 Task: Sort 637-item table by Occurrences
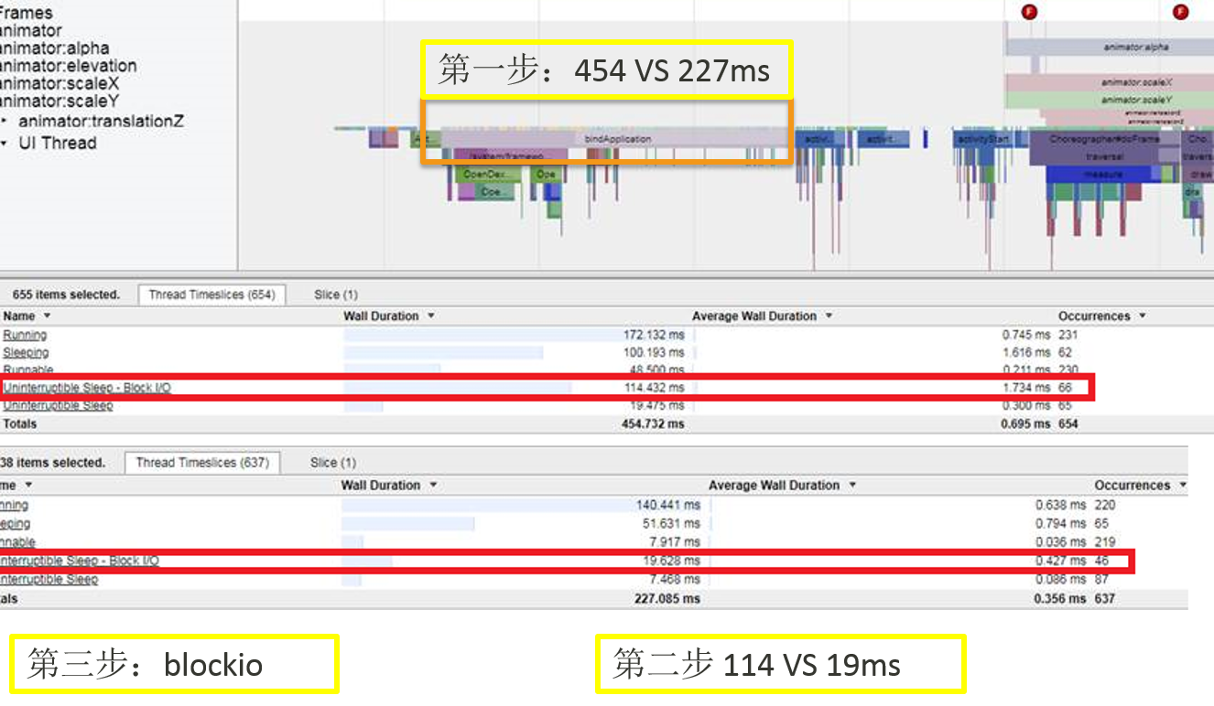[x=1141, y=485]
